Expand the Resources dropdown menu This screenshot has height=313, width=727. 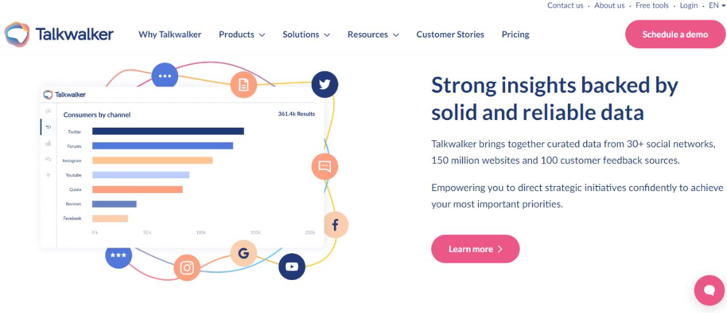tap(373, 34)
